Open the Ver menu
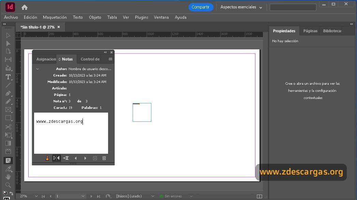 tap(126, 17)
